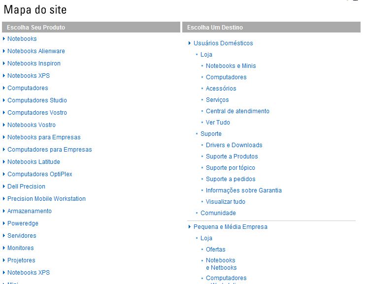The image size is (366, 284).
Task: Open the Notebooks Alienware link
Action: [x=36, y=51]
